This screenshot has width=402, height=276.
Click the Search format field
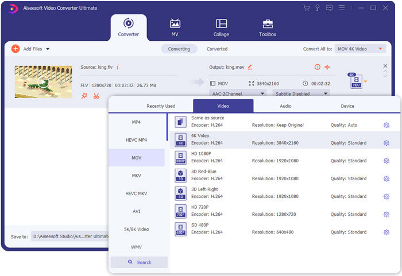click(139, 262)
